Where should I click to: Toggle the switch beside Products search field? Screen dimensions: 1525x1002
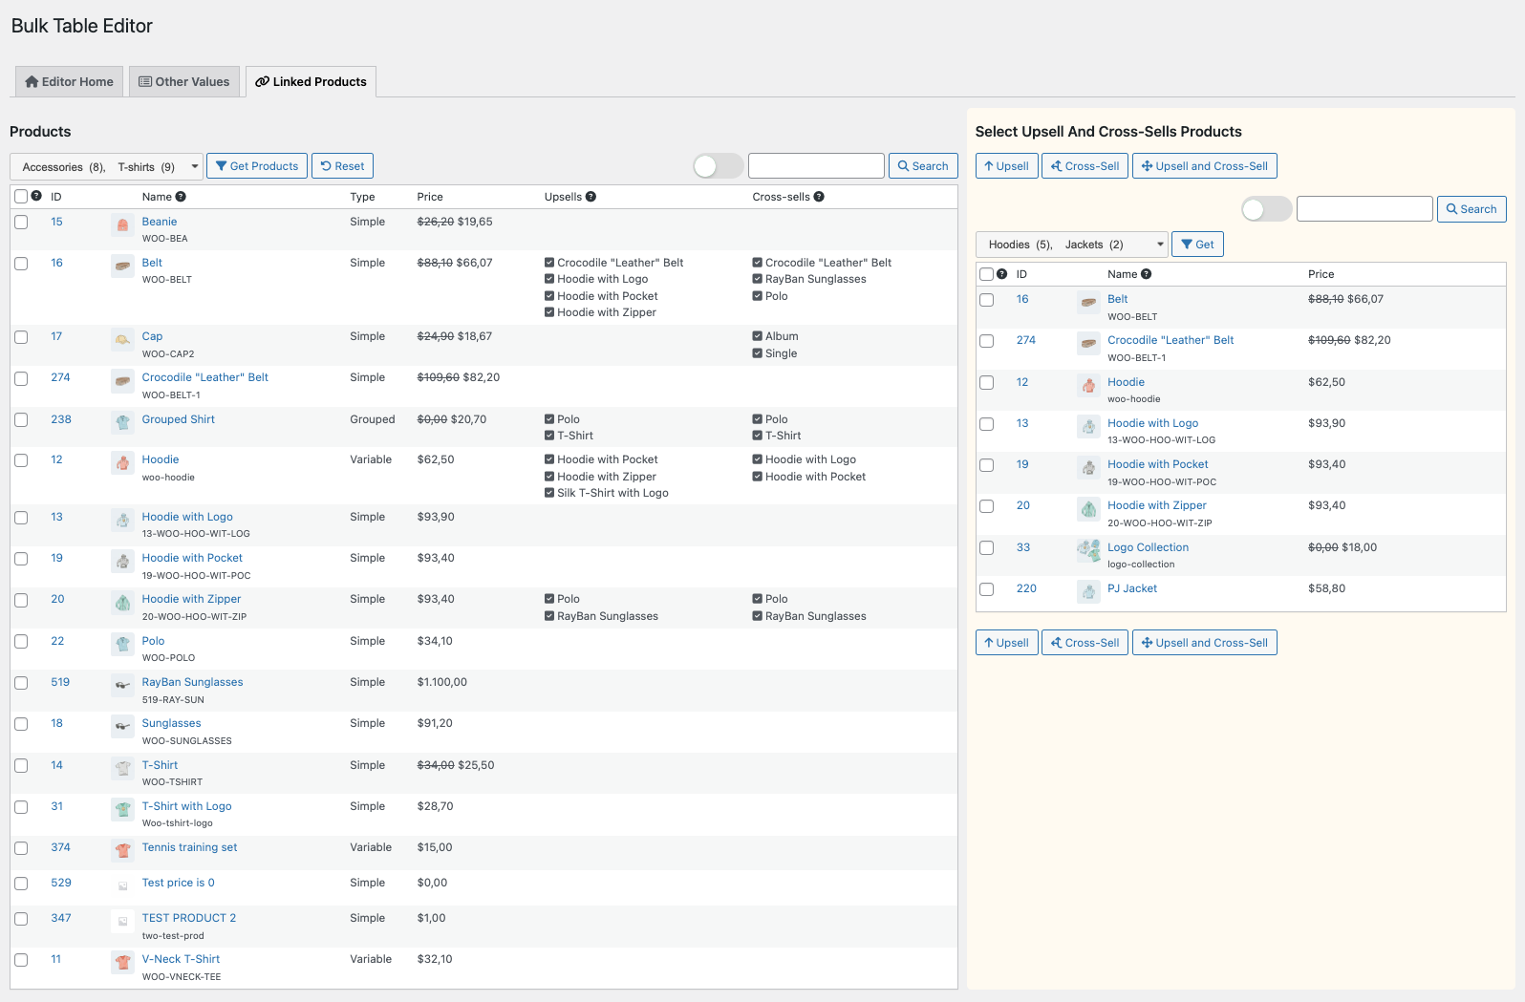[718, 166]
